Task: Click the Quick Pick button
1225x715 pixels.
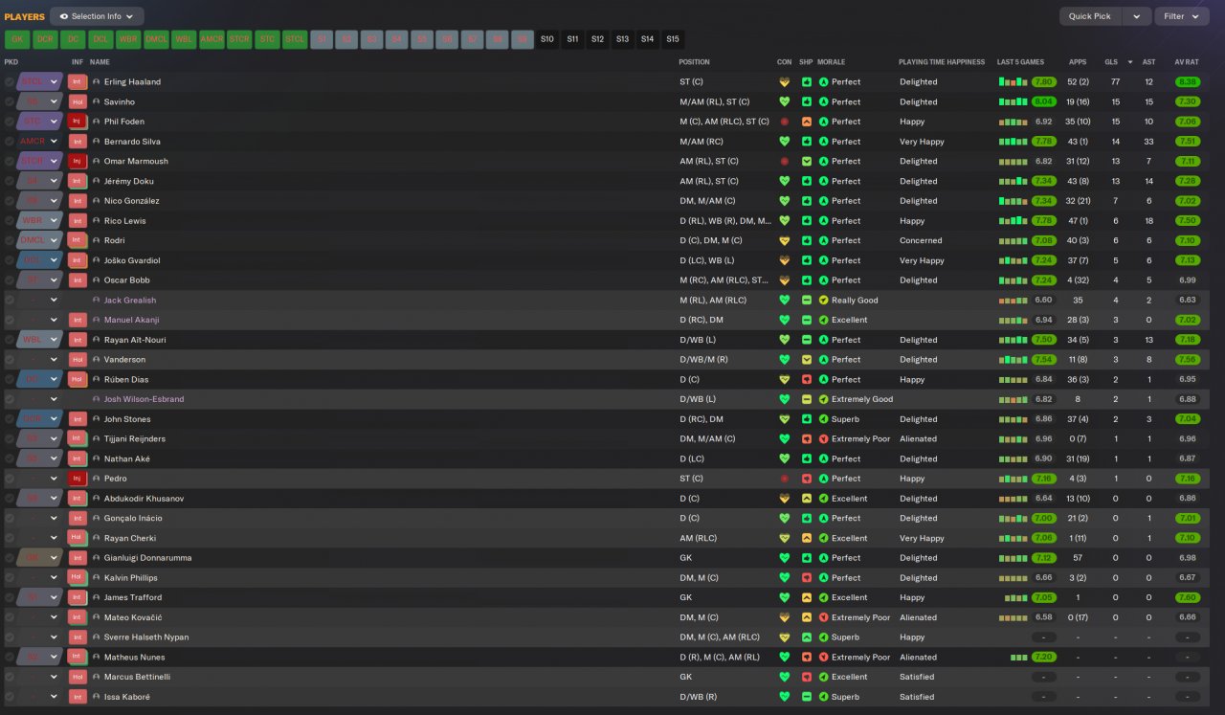Action: (1090, 16)
